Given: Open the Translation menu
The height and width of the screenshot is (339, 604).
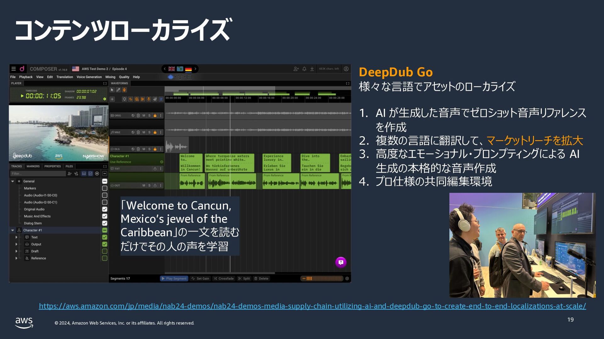Looking at the screenshot, I should [64, 77].
